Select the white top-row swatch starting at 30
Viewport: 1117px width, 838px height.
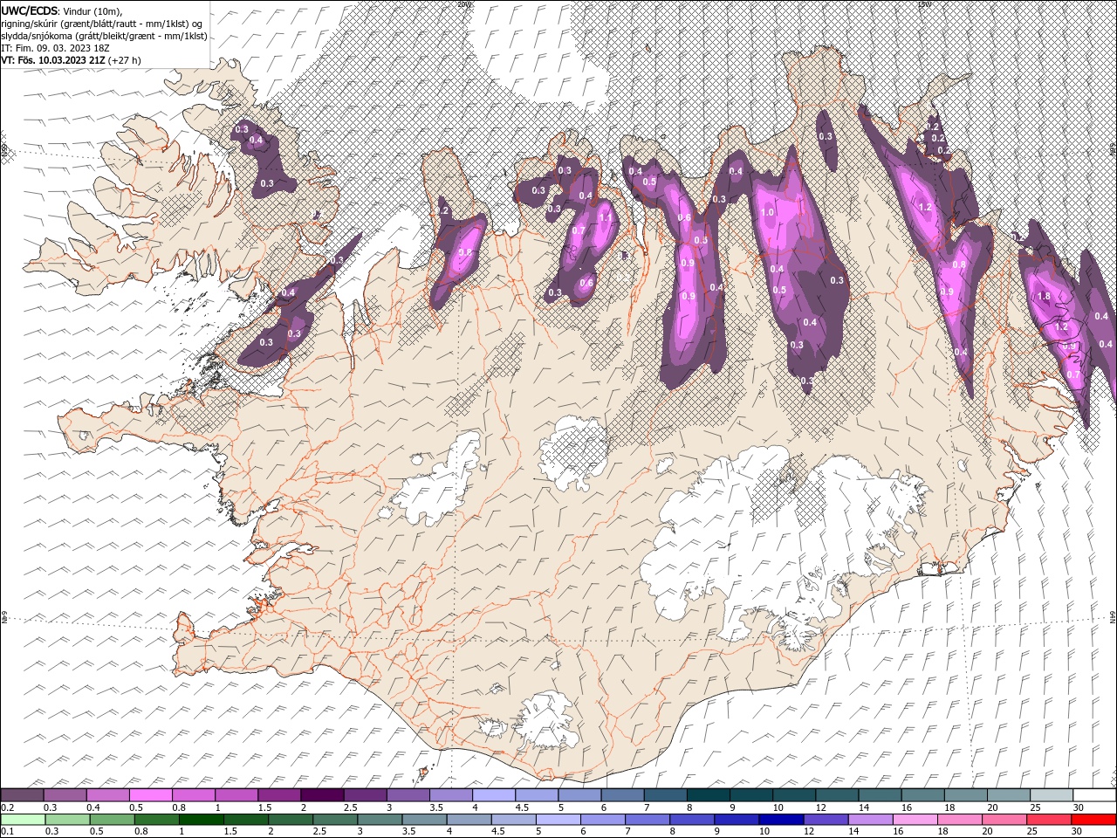[x=1093, y=795]
